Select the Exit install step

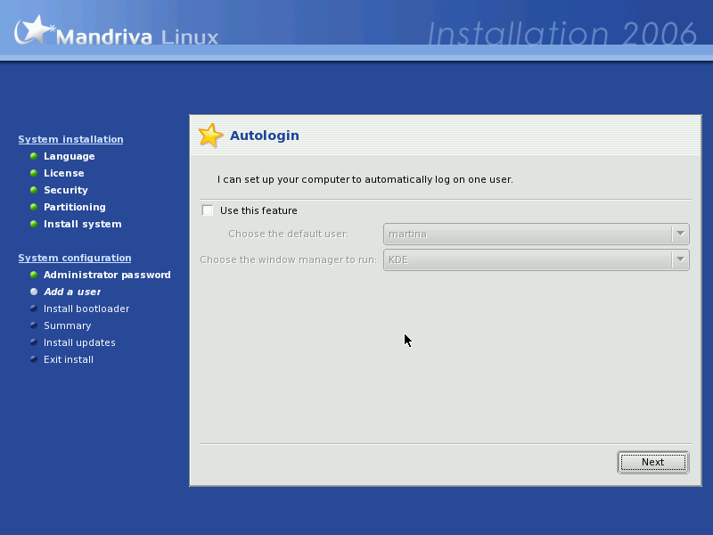[69, 359]
